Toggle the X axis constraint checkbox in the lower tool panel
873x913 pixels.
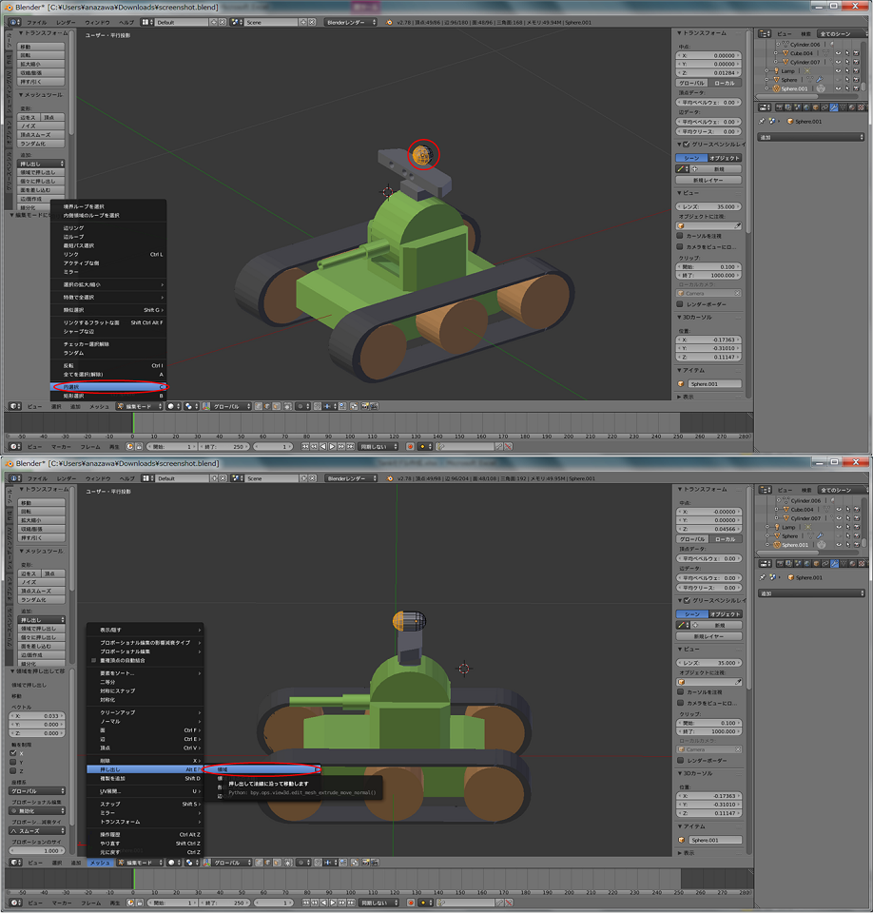(13, 752)
